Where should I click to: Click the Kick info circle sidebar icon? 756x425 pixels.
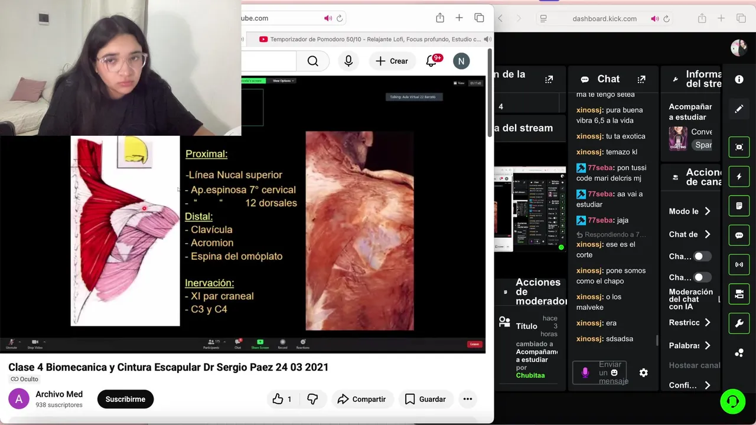coord(739,79)
